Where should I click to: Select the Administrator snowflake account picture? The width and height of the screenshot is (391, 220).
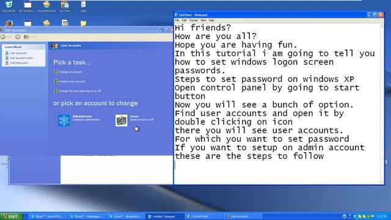[64, 120]
